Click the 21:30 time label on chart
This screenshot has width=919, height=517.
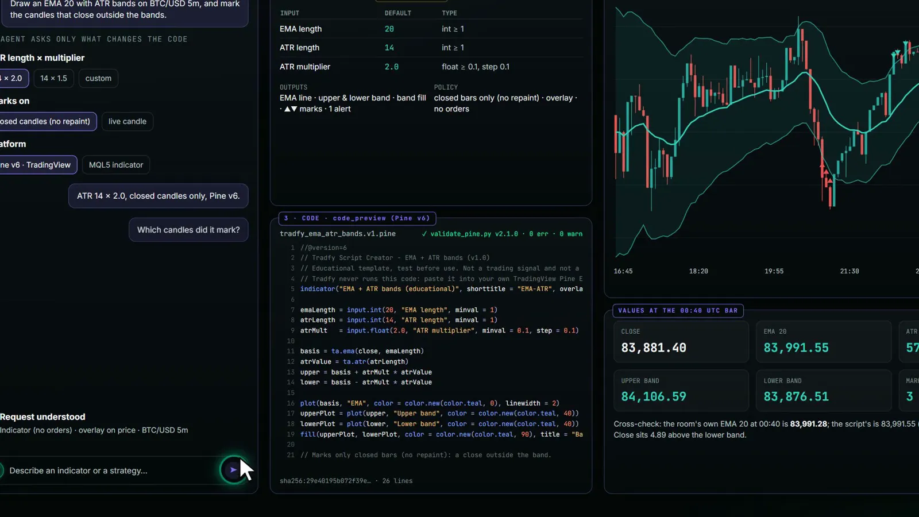pos(850,271)
